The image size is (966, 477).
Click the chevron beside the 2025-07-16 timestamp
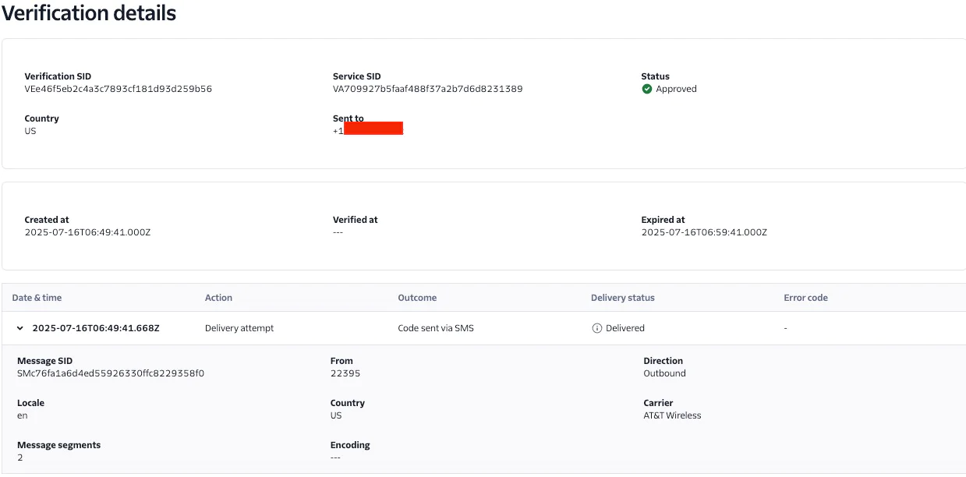tap(19, 328)
